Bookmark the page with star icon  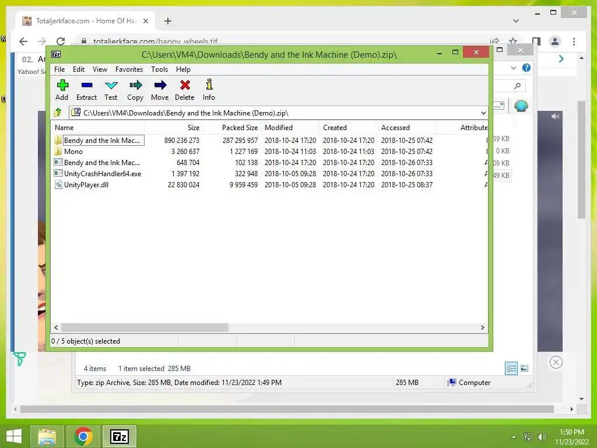[513, 41]
